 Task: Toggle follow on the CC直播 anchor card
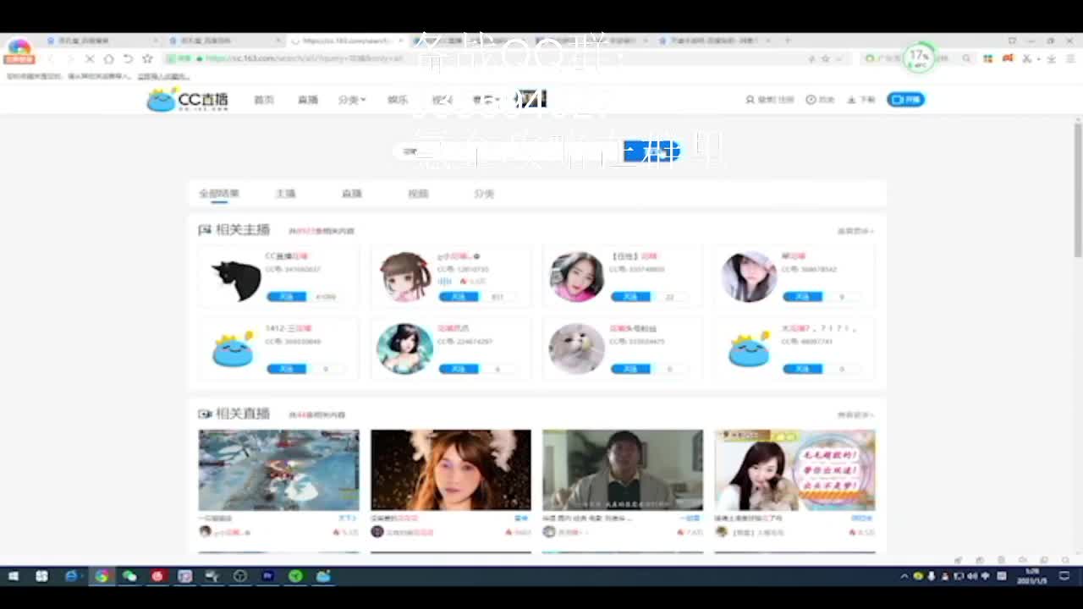(x=287, y=296)
